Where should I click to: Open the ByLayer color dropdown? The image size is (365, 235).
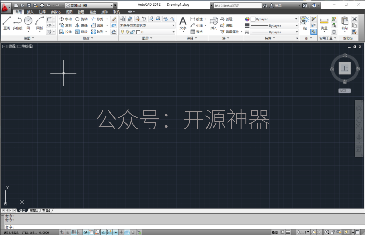pos(274,19)
